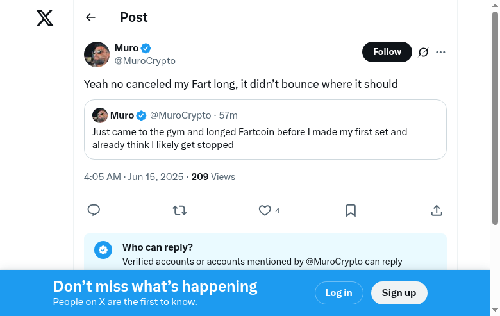Viewport: 500px width, 316px height.
Task: Open Muro's profile picture
Action: coord(97,54)
